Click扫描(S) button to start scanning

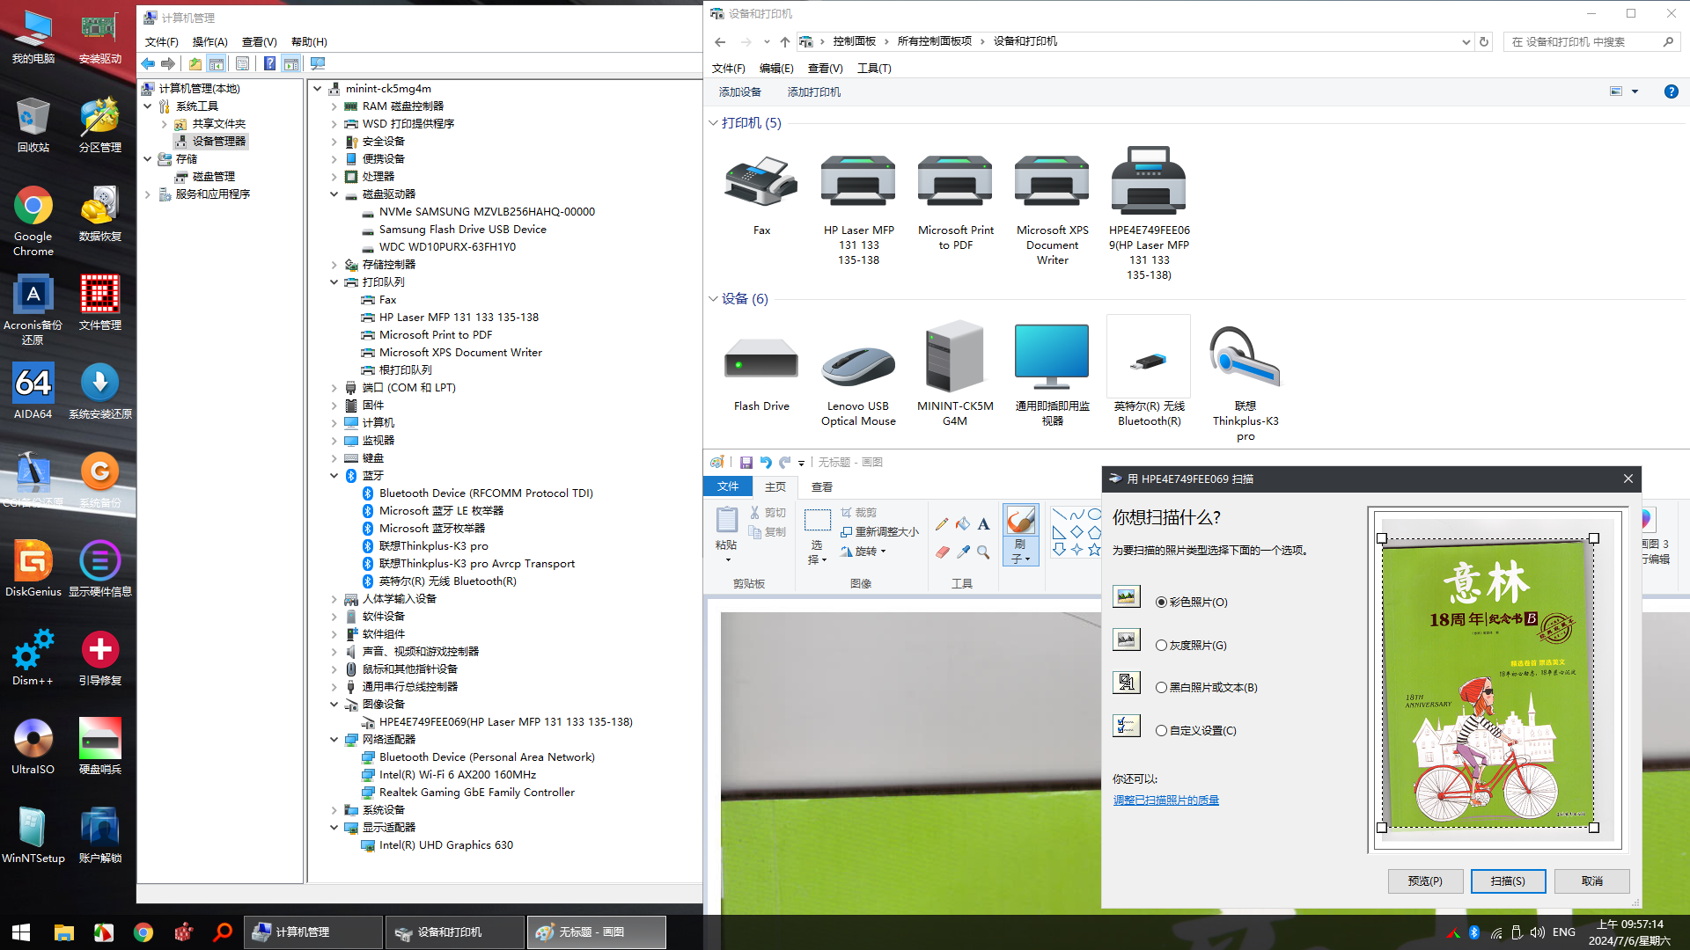coord(1508,881)
